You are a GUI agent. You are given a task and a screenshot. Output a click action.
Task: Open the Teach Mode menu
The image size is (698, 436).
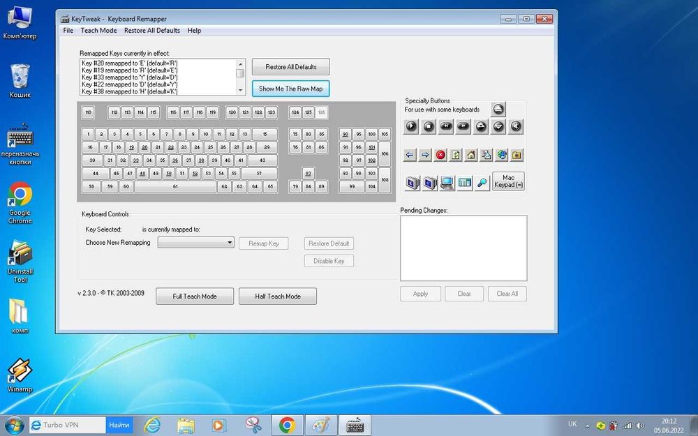tap(98, 30)
